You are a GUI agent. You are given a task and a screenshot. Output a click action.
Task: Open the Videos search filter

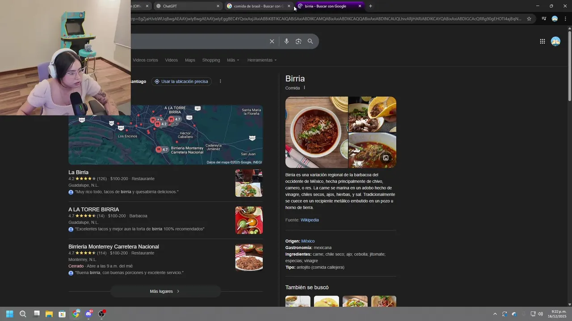pos(171,60)
